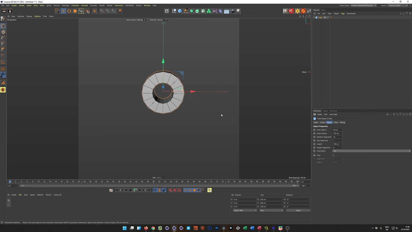The image size is (412, 232).
Task: Play the animation forwards
Action: (x=130, y=190)
